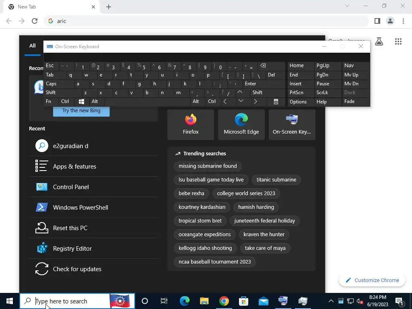Viewport: 412px width, 309px height.
Task: Open Google apps grid
Action: click(398, 41)
